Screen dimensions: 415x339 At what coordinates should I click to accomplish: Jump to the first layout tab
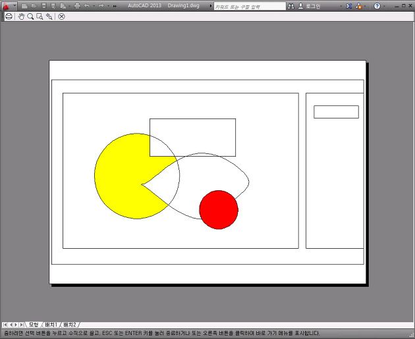[x=5, y=325]
